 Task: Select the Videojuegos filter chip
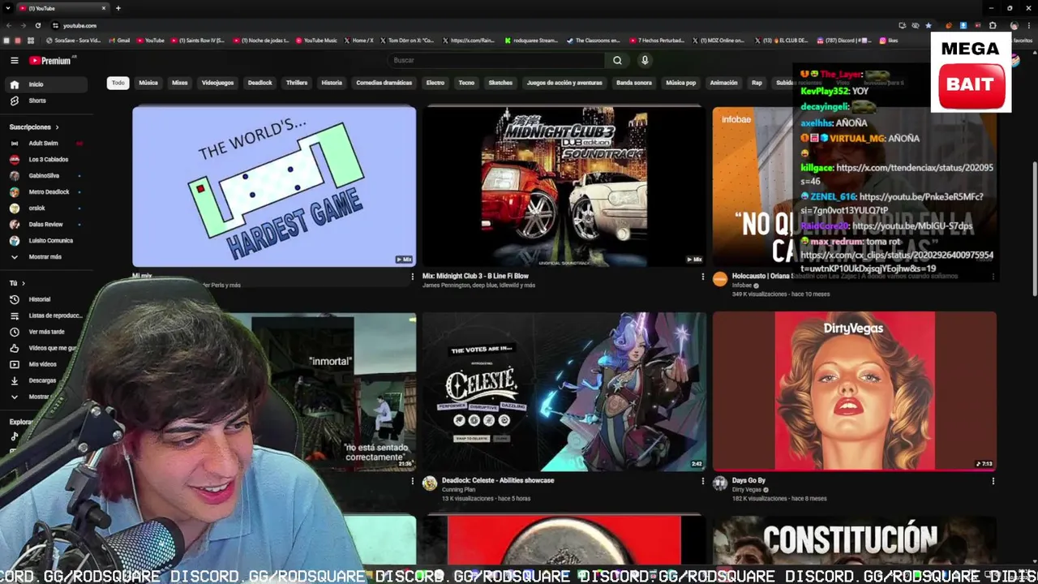pyautogui.click(x=217, y=83)
